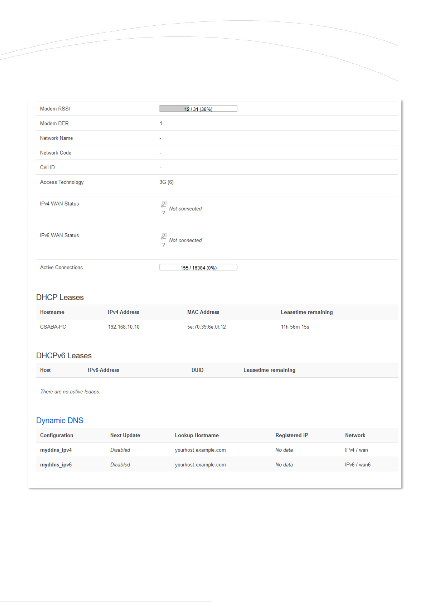Image resolution: width=425 pixels, height=602 pixels.
Task: Click the 192.168.10.10 IPv4 address
Action: [x=123, y=327]
